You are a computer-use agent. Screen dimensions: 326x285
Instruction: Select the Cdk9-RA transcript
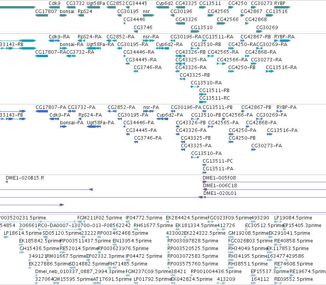tap(54, 41)
